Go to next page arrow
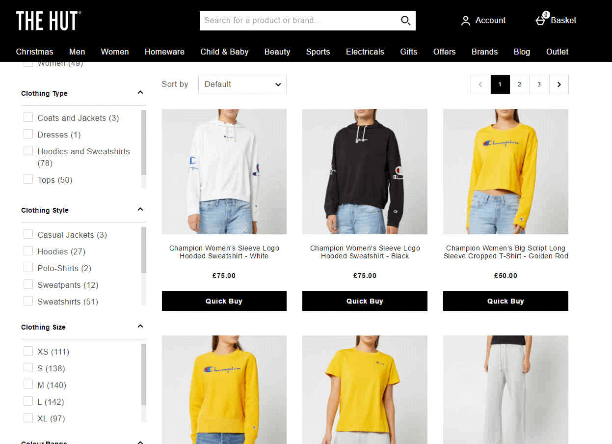This screenshot has width=612, height=444. pos(559,84)
